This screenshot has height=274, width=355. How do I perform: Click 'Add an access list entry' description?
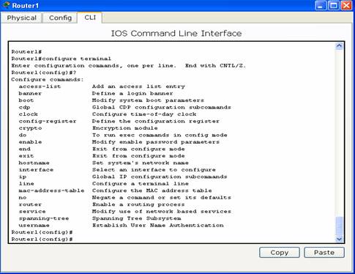[x=138, y=86]
